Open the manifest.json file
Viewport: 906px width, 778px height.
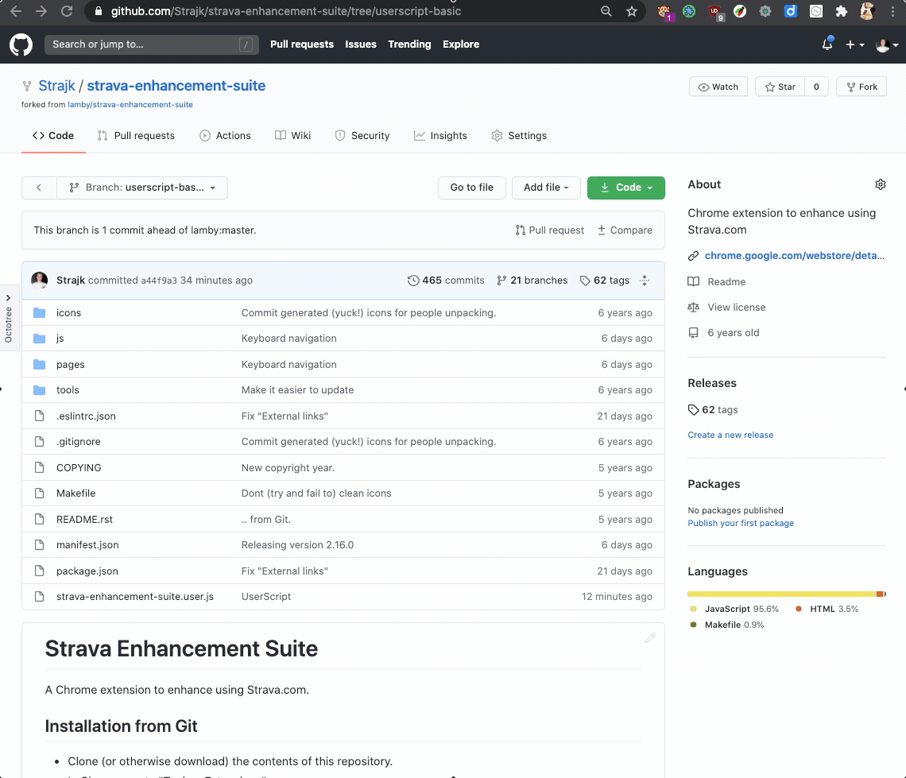(x=87, y=545)
